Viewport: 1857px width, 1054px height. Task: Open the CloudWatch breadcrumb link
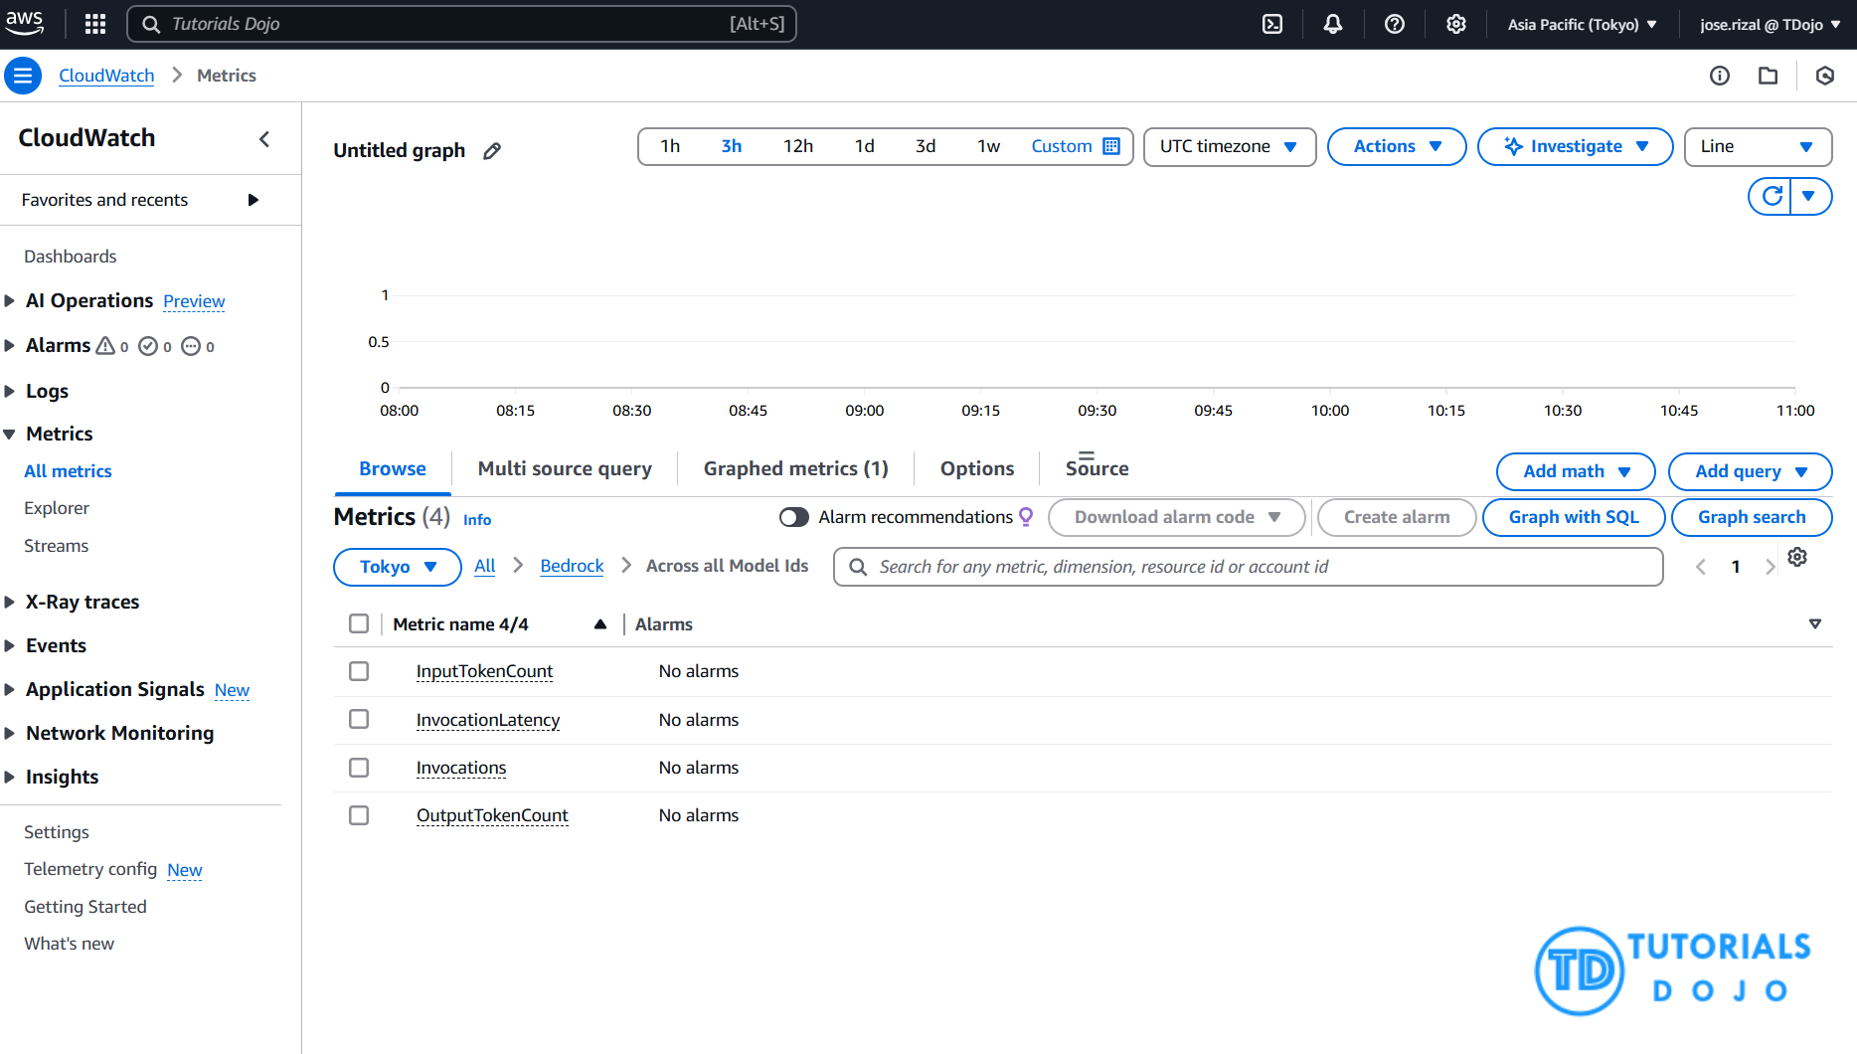[x=106, y=76]
